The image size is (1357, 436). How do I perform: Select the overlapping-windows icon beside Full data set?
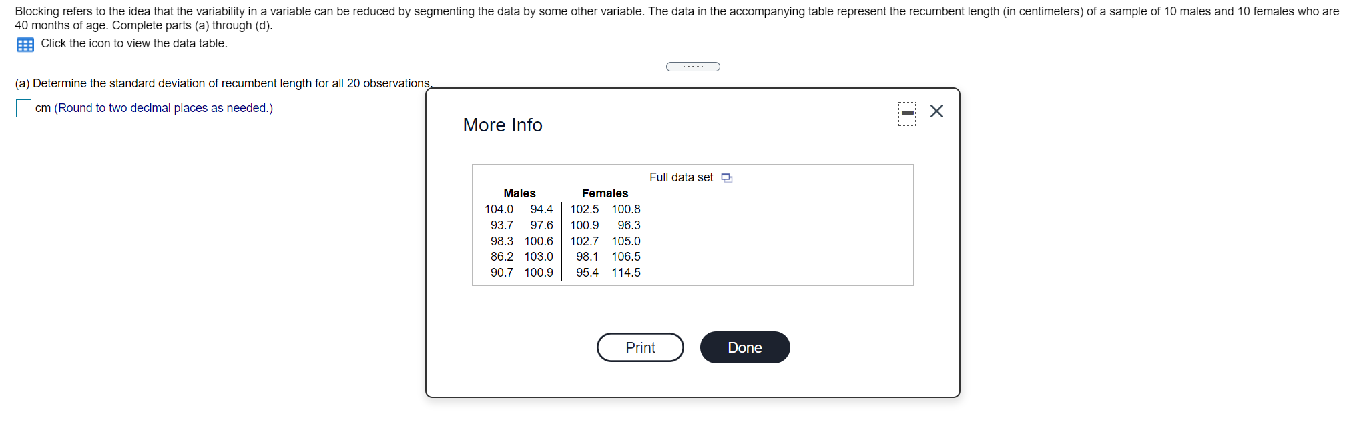[727, 177]
